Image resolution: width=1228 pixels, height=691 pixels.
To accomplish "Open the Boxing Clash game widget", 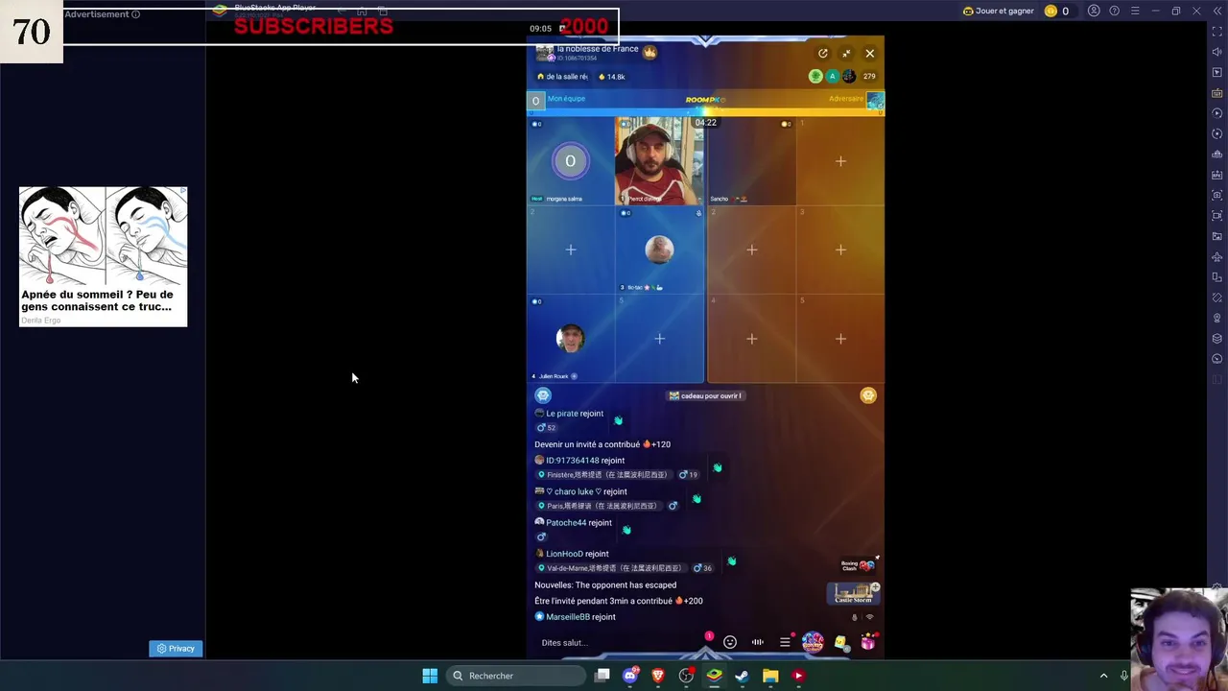I will [x=857, y=565].
